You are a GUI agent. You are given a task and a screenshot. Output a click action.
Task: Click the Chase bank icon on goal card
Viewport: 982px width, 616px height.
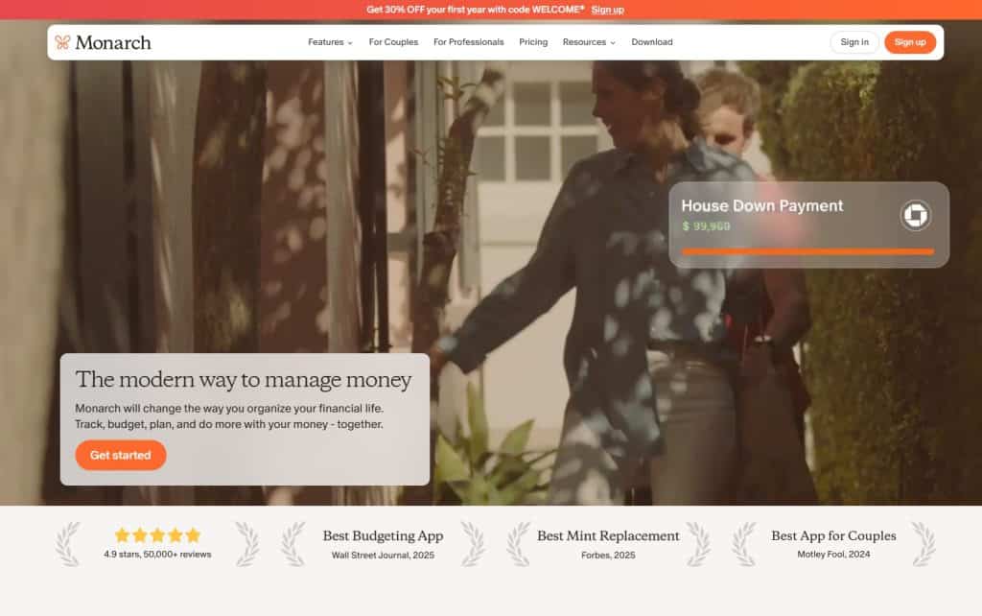pos(915,216)
